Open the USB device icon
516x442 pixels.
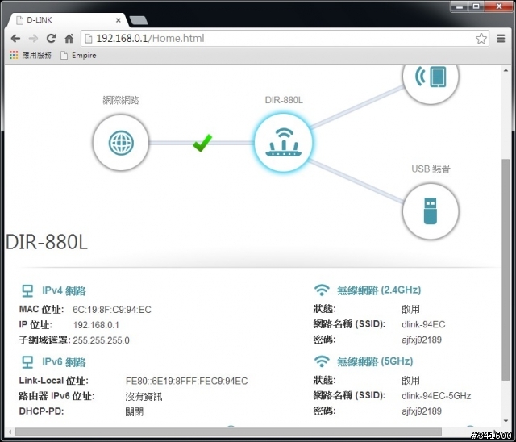coord(431,211)
